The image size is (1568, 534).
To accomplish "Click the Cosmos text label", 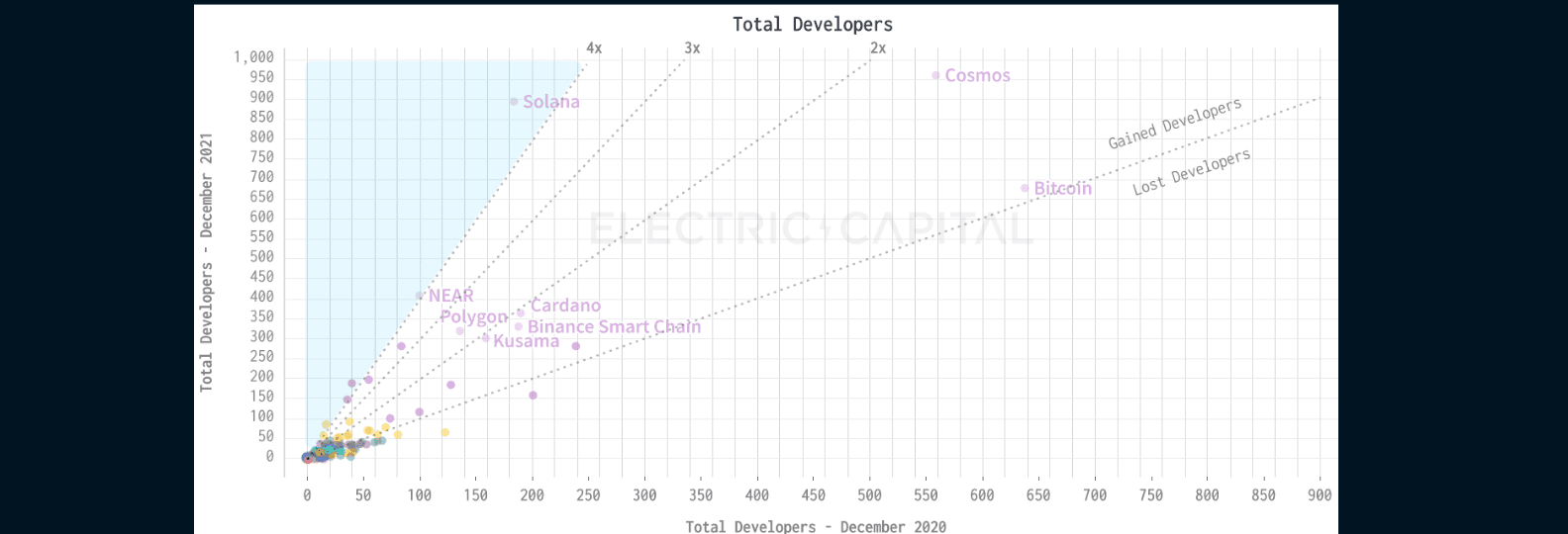I will (x=977, y=75).
